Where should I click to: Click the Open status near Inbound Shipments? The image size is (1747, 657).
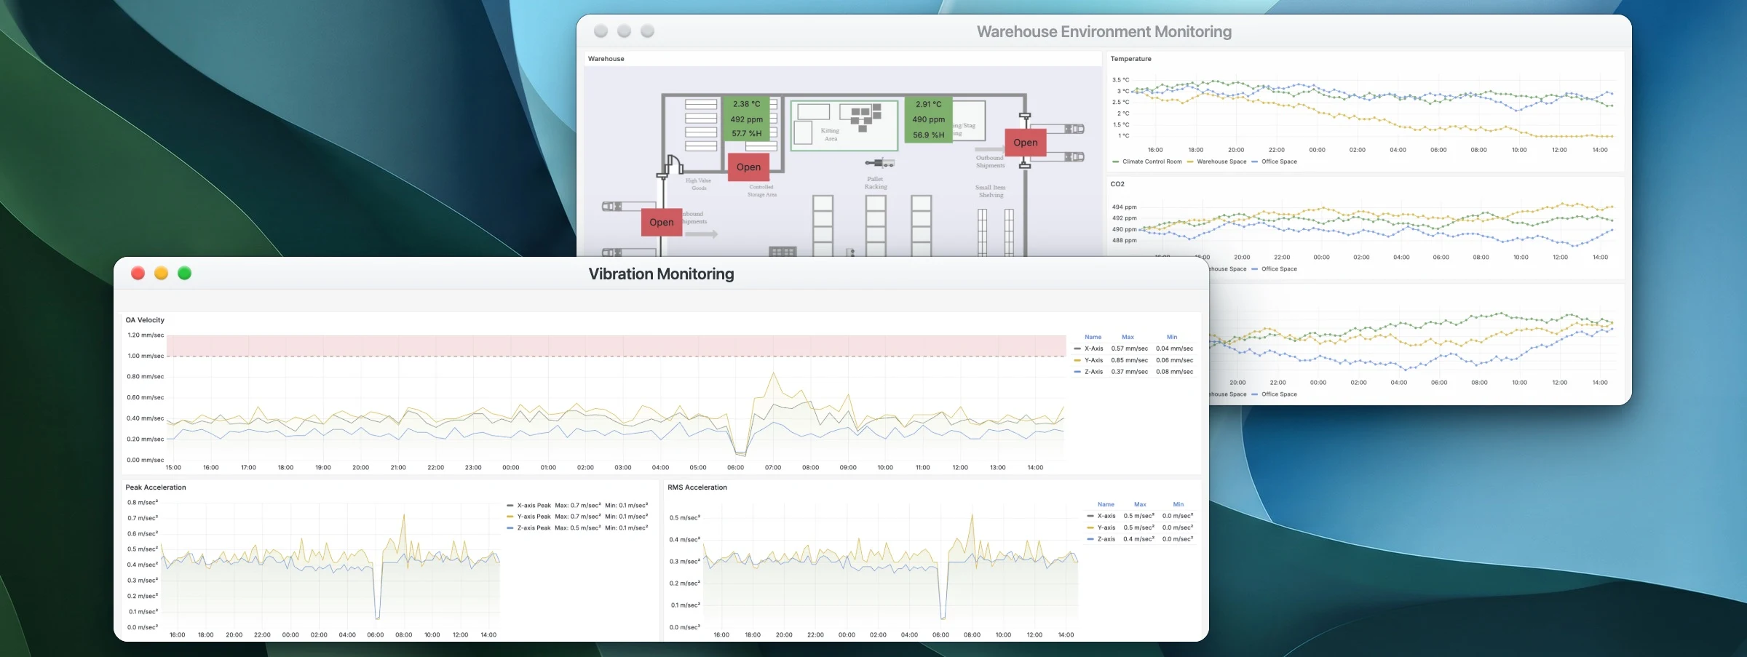(662, 223)
